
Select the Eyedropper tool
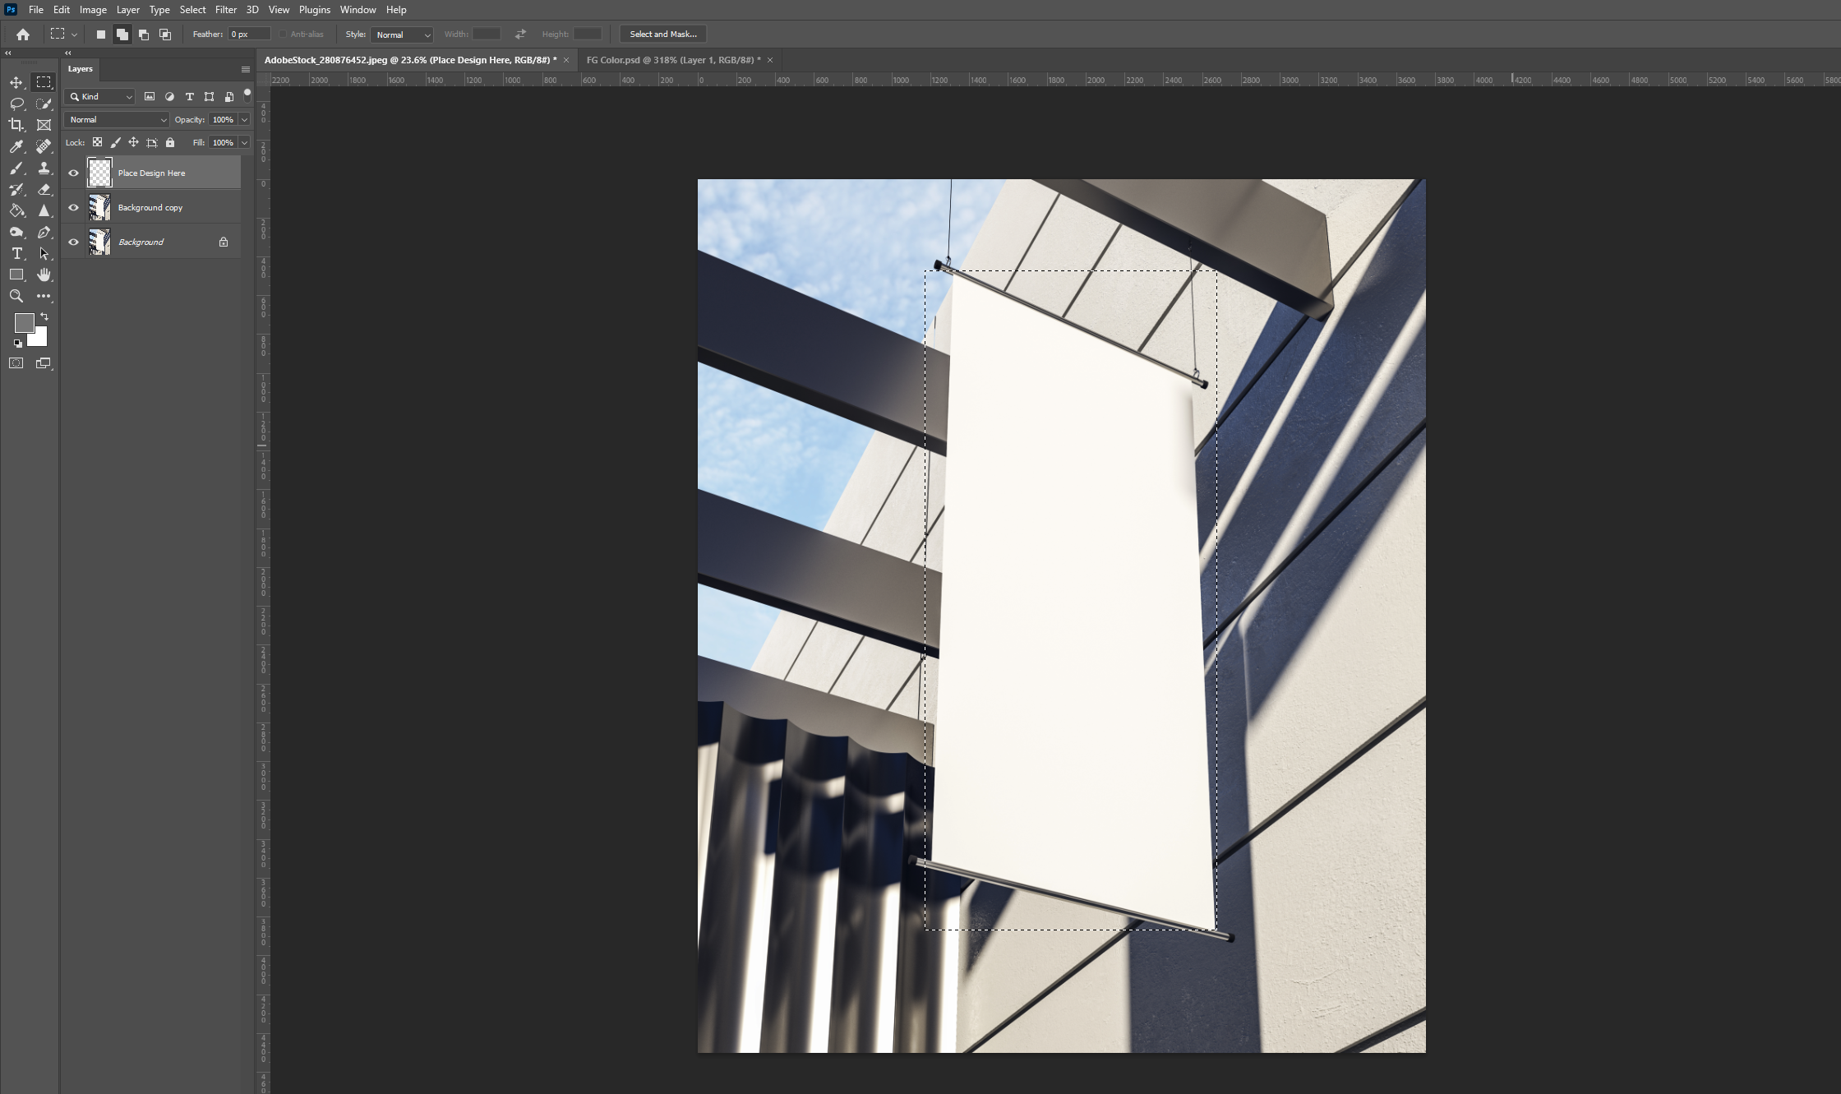coord(16,146)
